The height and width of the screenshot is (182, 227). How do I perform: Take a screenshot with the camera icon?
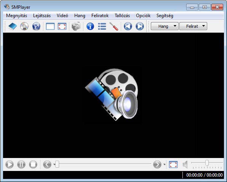point(76,26)
